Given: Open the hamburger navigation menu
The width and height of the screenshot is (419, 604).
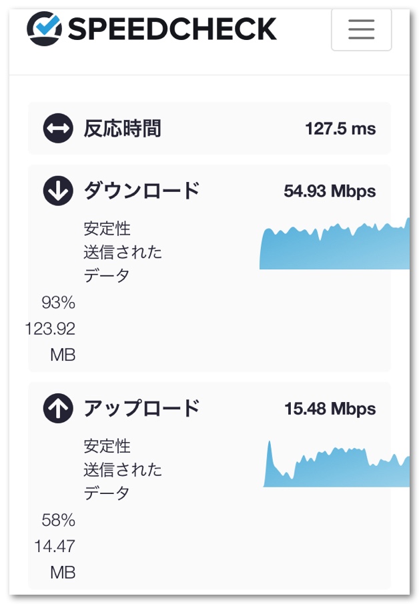Looking at the screenshot, I should pyautogui.click(x=361, y=29).
